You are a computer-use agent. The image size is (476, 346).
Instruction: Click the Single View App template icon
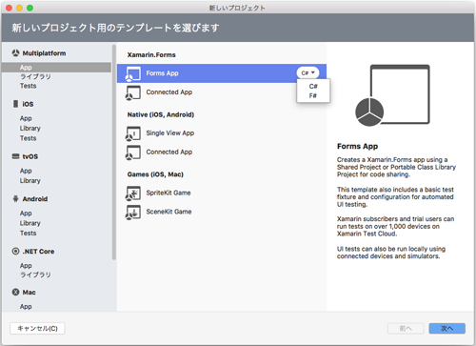[x=133, y=133]
